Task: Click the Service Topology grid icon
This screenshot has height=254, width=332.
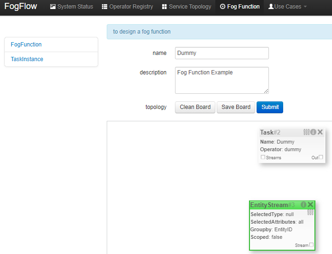Action: tap(164, 7)
